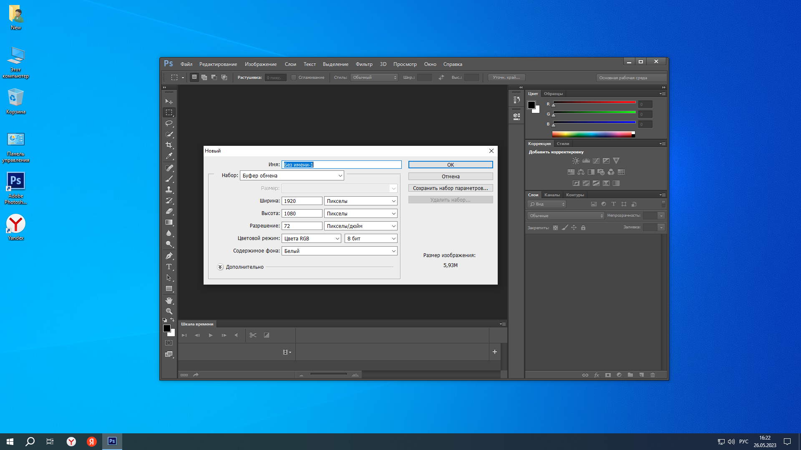This screenshot has width=801, height=450.
Task: Toggle the Сглаживание checkbox
Action: [294, 77]
